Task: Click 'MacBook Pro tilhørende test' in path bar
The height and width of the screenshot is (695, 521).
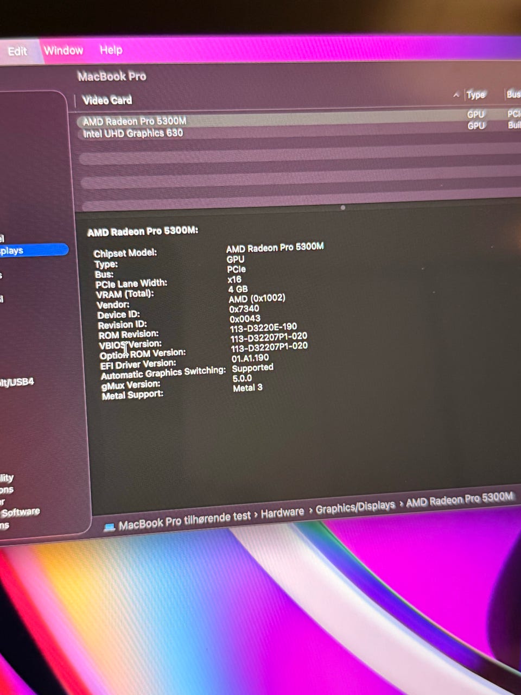Action: [185, 520]
